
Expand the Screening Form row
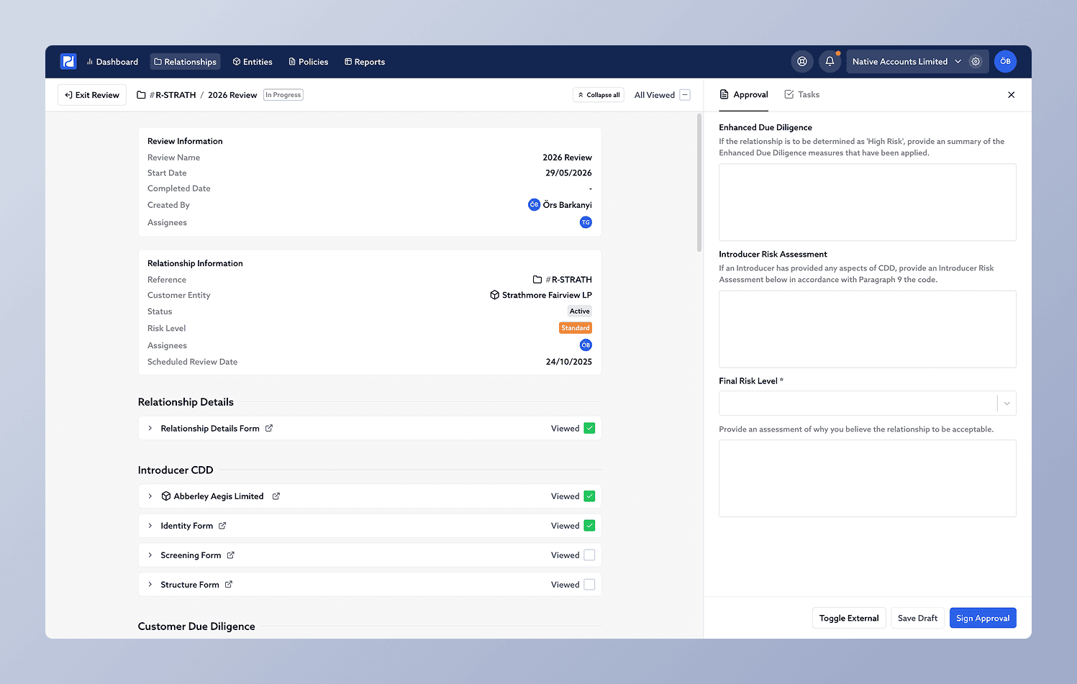point(150,555)
